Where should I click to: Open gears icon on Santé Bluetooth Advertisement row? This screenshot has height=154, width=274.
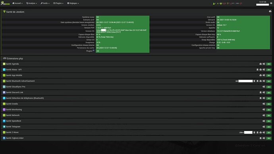pos(264,81)
